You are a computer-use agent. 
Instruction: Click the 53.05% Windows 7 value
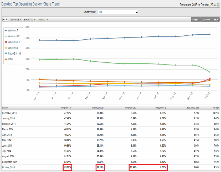coord(68,167)
